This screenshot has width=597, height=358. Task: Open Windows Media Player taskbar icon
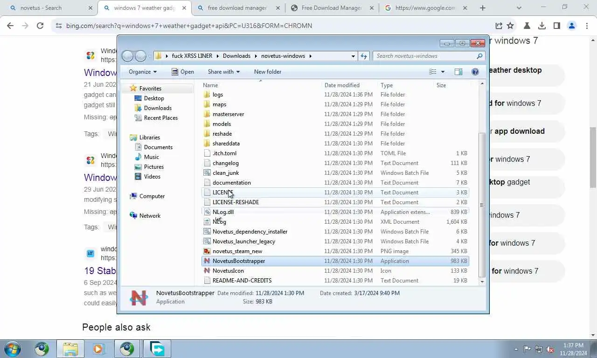[98, 349]
